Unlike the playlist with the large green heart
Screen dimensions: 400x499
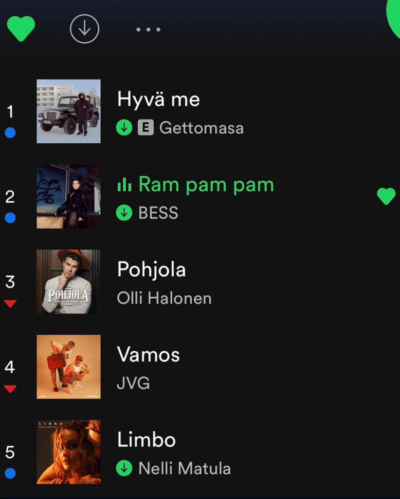[x=21, y=29]
